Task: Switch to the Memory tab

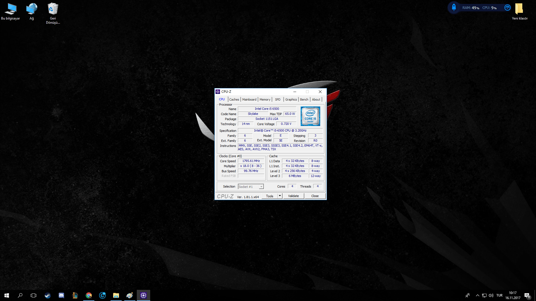Action: tap(265, 99)
